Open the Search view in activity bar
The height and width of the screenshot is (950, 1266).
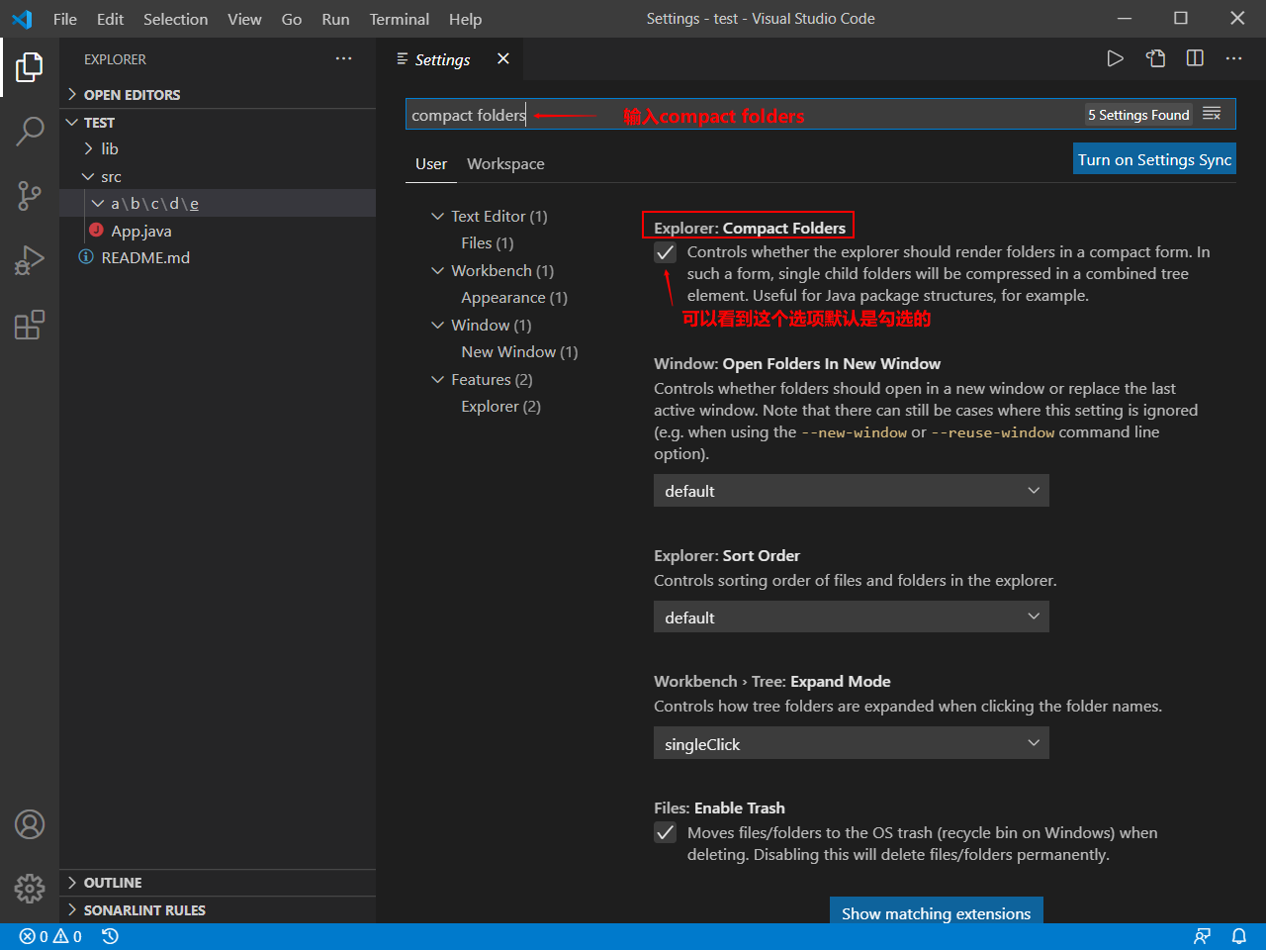coord(30,131)
